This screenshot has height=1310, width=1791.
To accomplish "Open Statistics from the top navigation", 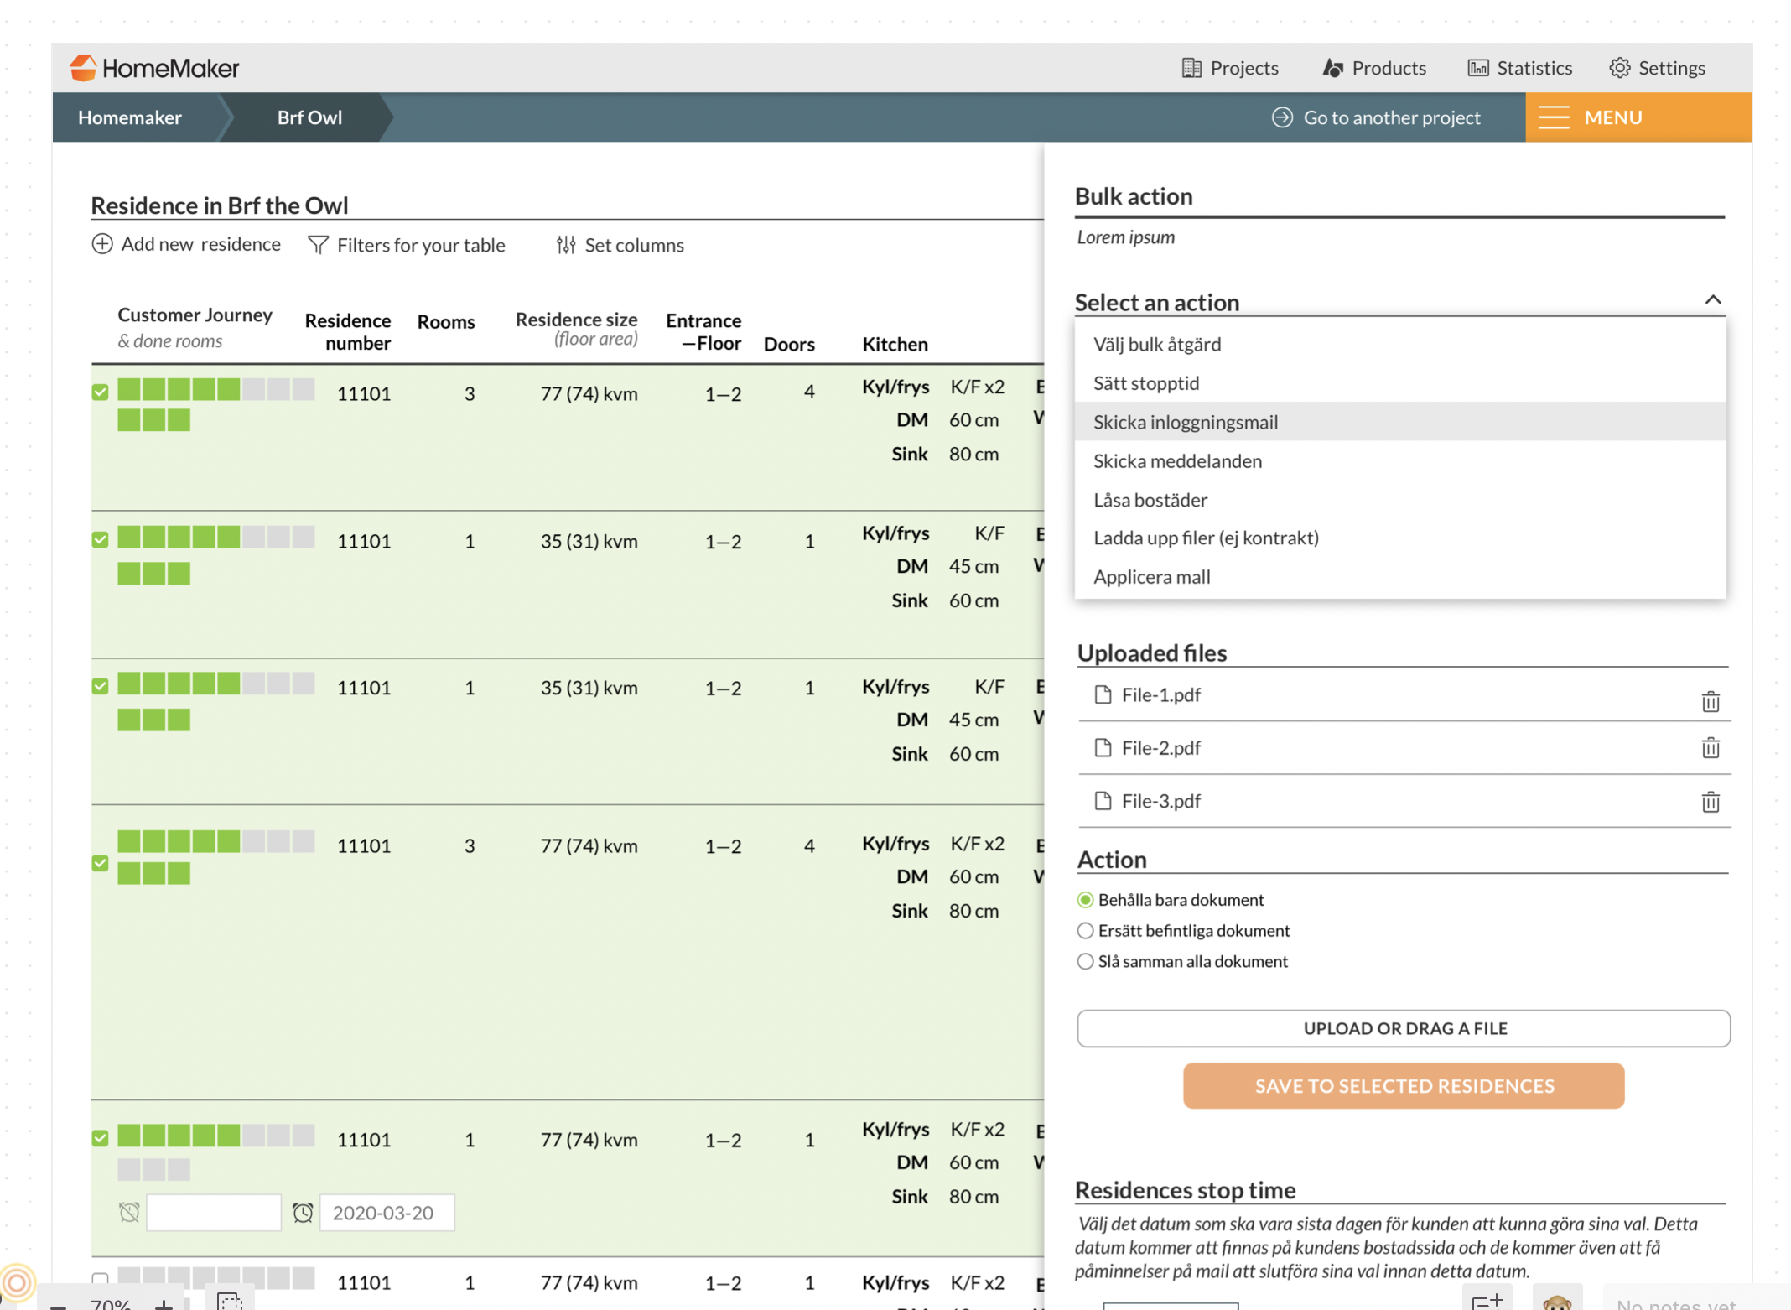I will coord(1519,68).
